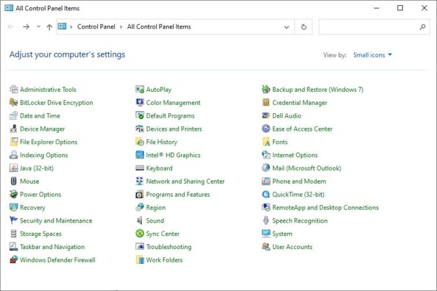This screenshot has width=437, height=291.
Task: Open the Sound settings icon
Action: pos(139,221)
